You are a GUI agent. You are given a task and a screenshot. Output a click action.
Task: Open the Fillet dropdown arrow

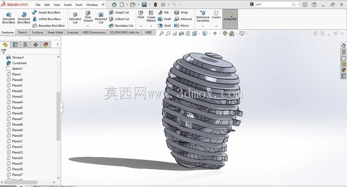tap(141, 26)
